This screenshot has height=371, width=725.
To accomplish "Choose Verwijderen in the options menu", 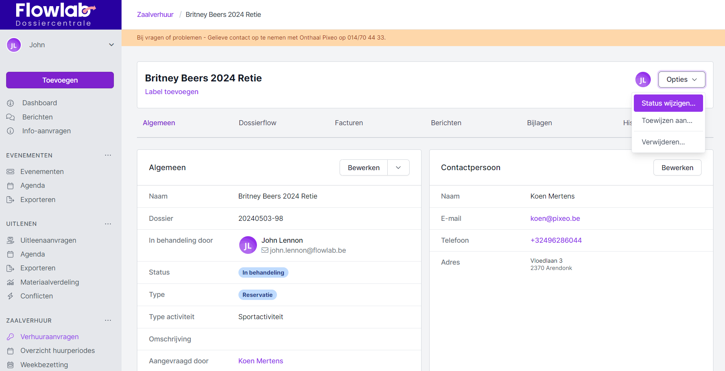I will (x=663, y=142).
